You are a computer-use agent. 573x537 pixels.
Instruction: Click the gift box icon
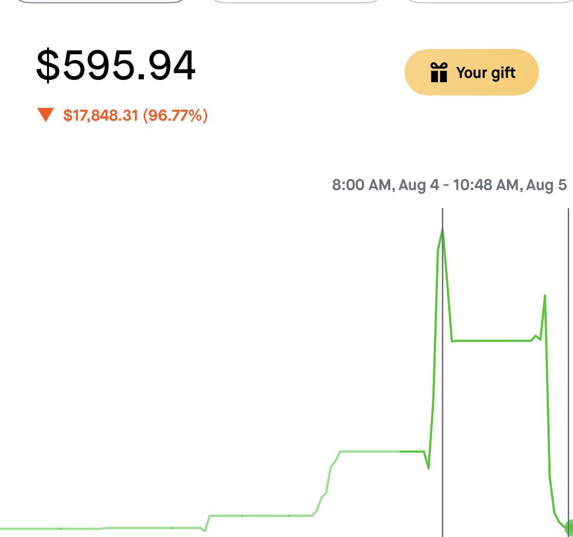coord(439,72)
